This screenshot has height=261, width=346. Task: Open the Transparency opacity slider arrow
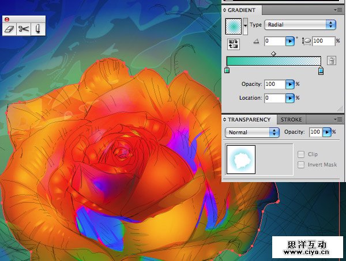tap(327, 132)
